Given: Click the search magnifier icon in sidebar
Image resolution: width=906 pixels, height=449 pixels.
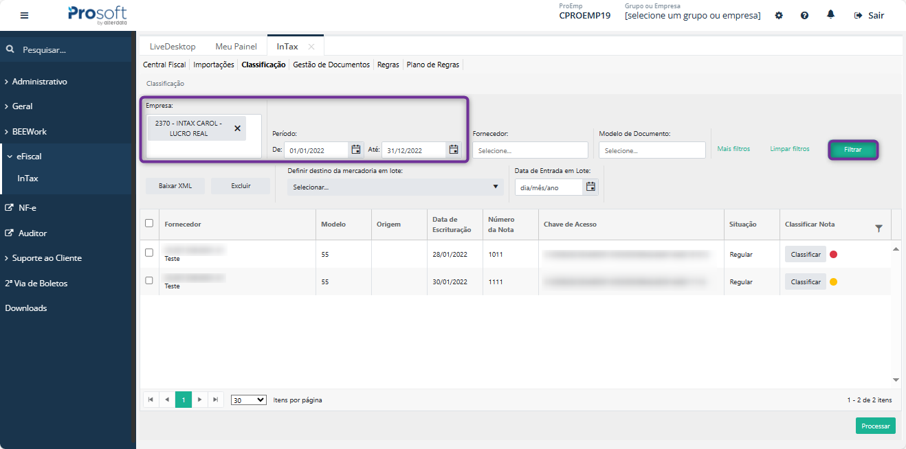Looking at the screenshot, I should click(10, 49).
